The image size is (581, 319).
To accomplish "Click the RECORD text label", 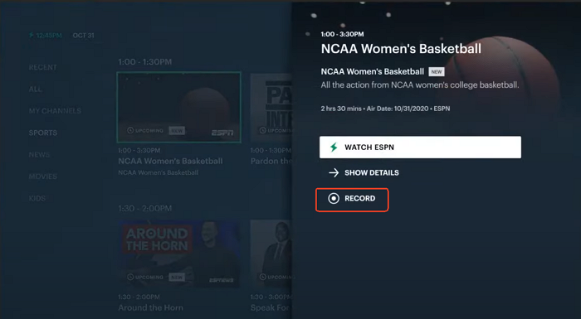I will point(359,198).
